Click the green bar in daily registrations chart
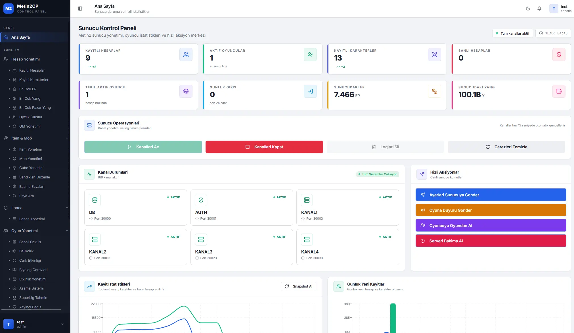574x333 pixels. point(393,318)
